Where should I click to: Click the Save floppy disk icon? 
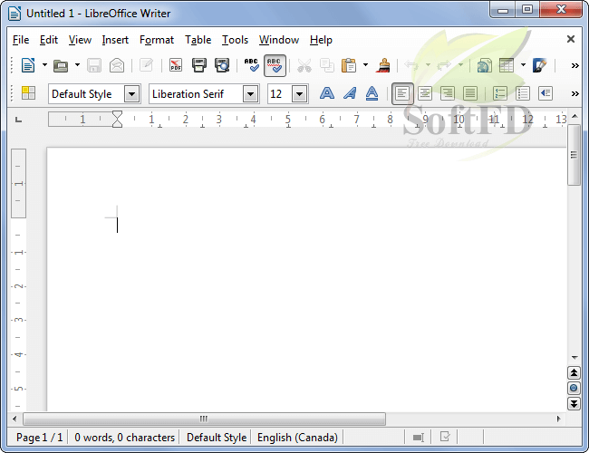point(94,65)
